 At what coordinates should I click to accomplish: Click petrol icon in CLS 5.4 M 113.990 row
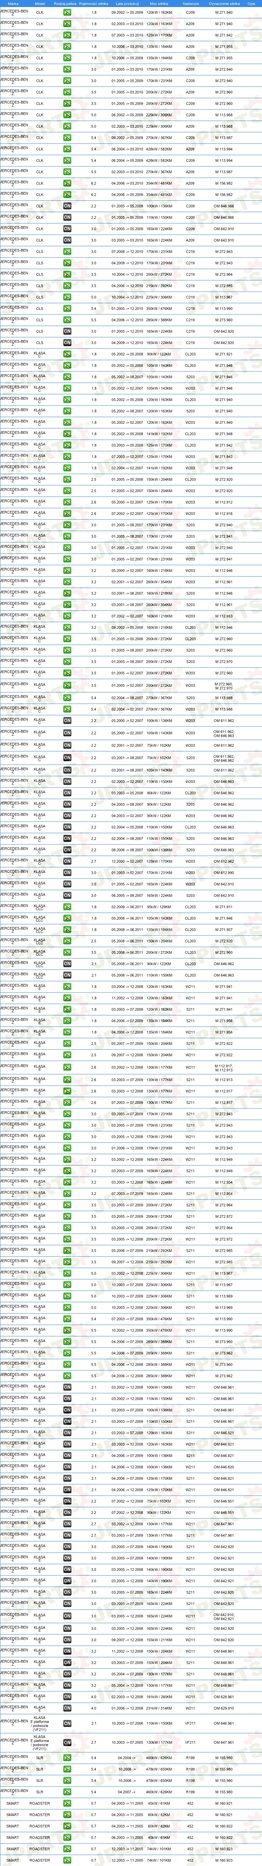(67, 309)
